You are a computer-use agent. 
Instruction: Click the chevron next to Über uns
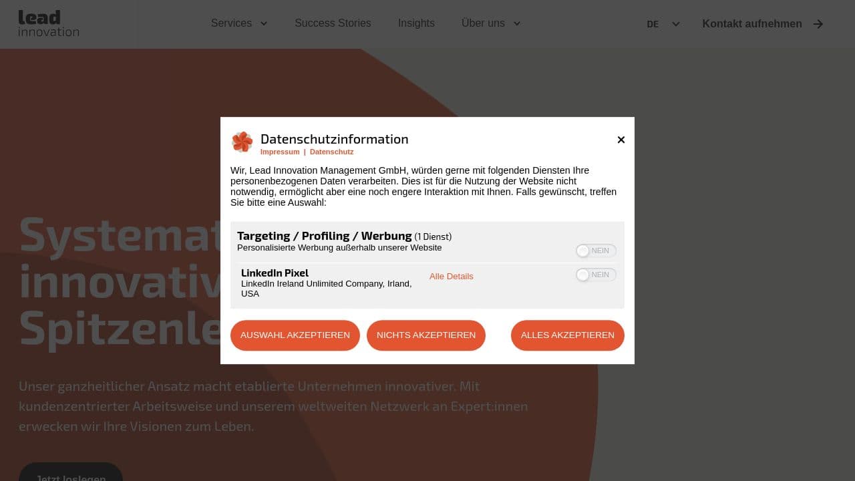(516, 23)
